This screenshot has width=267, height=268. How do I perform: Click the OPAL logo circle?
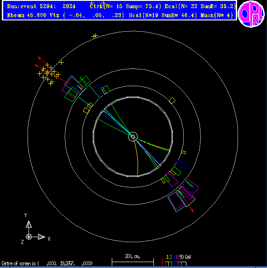point(251,14)
